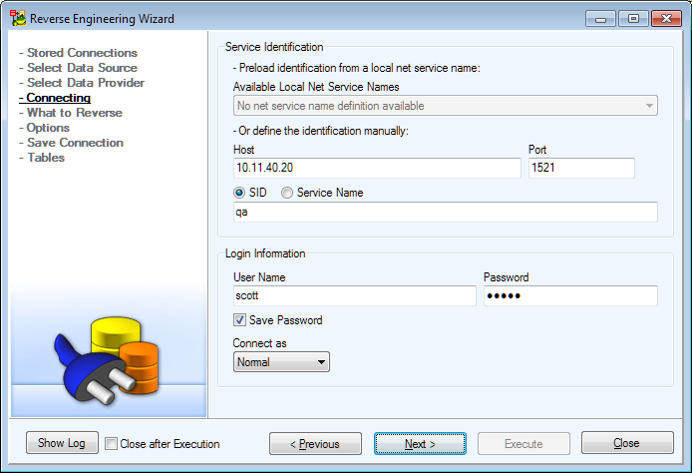Enable Close after Execution checkbox
The width and height of the screenshot is (692, 473).
(112, 443)
